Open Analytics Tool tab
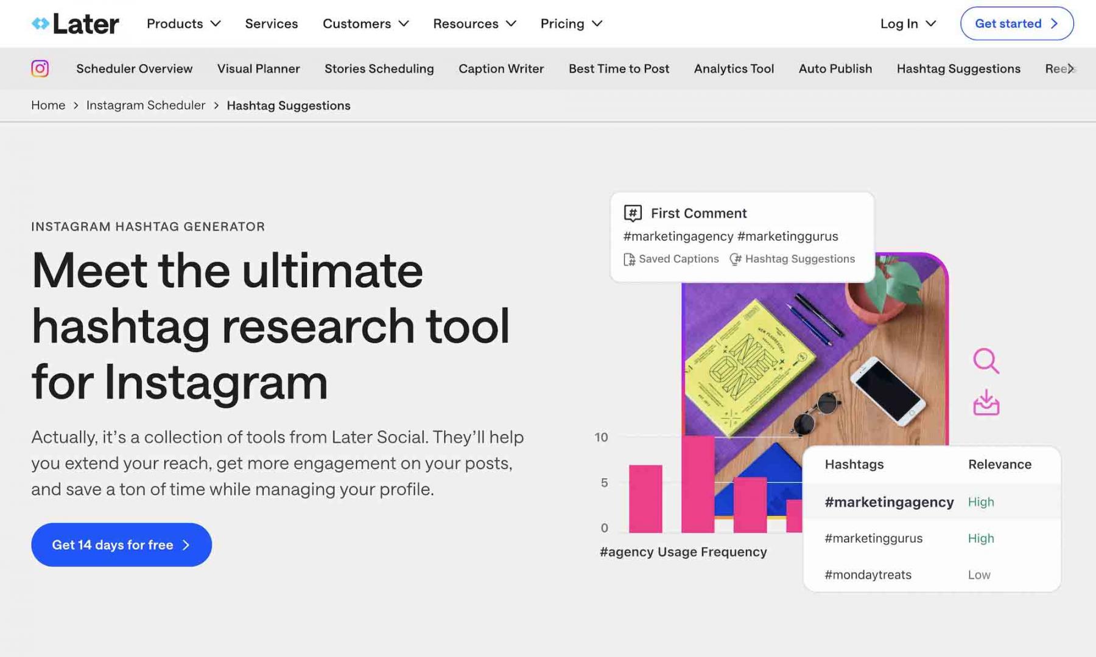 point(734,69)
